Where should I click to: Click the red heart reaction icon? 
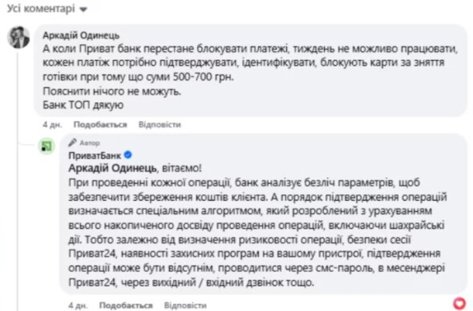(459, 303)
